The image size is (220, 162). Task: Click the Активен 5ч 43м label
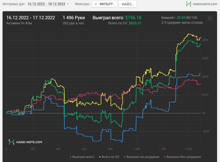point(19,23)
